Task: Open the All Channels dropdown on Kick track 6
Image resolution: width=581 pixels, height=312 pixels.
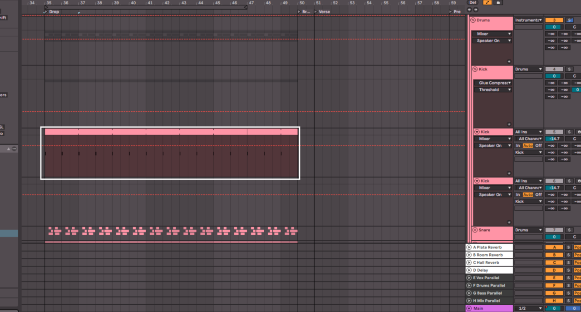Action: tap(528, 188)
